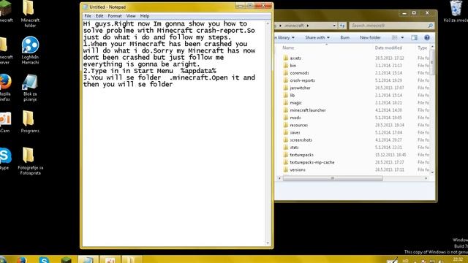468x263 pixels.
Task: Select the minecraft launcher folder name
Action: [308, 110]
